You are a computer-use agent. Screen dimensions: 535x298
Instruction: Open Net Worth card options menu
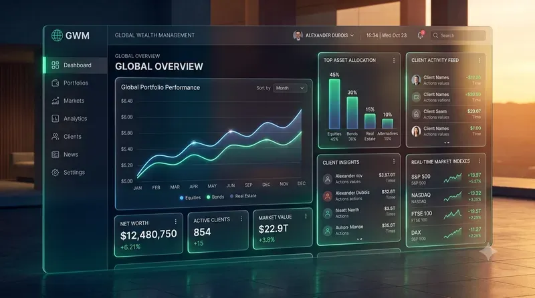coord(175,222)
